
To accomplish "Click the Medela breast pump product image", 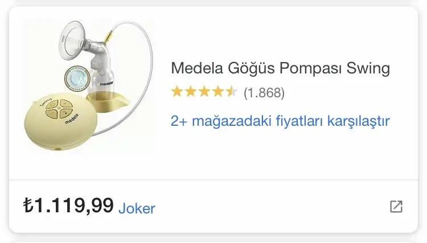I will coord(88,85).
